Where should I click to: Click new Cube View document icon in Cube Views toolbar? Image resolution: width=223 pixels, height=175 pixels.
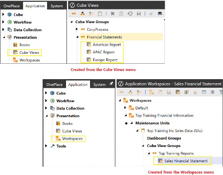click(x=100, y=14)
